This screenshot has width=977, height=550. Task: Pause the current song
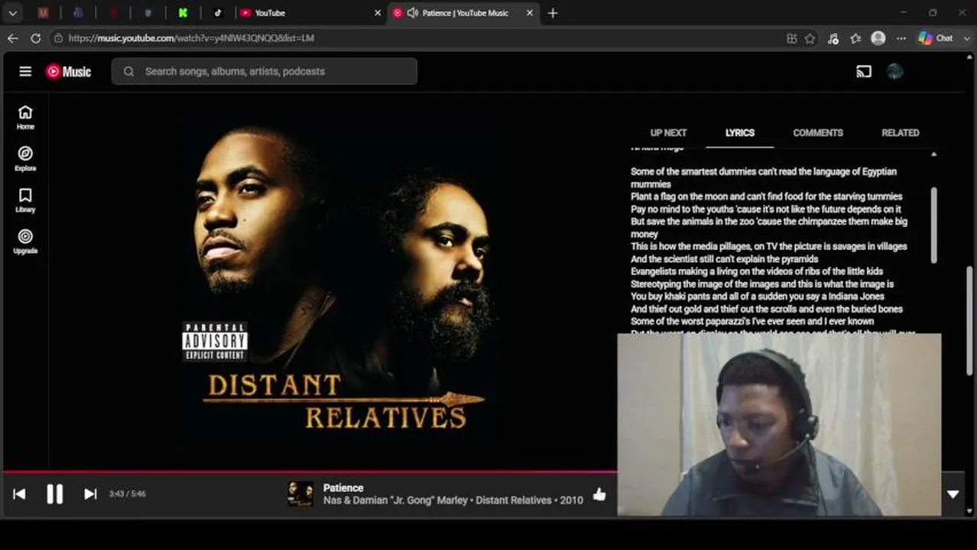[x=54, y=494]
